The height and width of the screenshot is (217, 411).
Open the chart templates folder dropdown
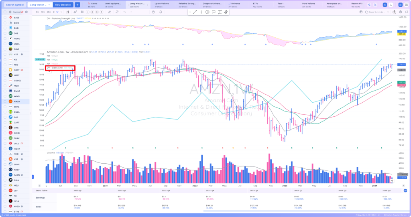(377, 12)
